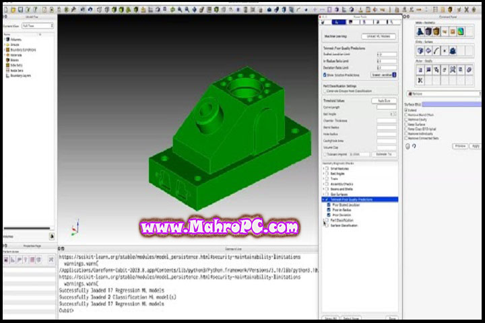Click the Save toolbar icon

(21, 10)
